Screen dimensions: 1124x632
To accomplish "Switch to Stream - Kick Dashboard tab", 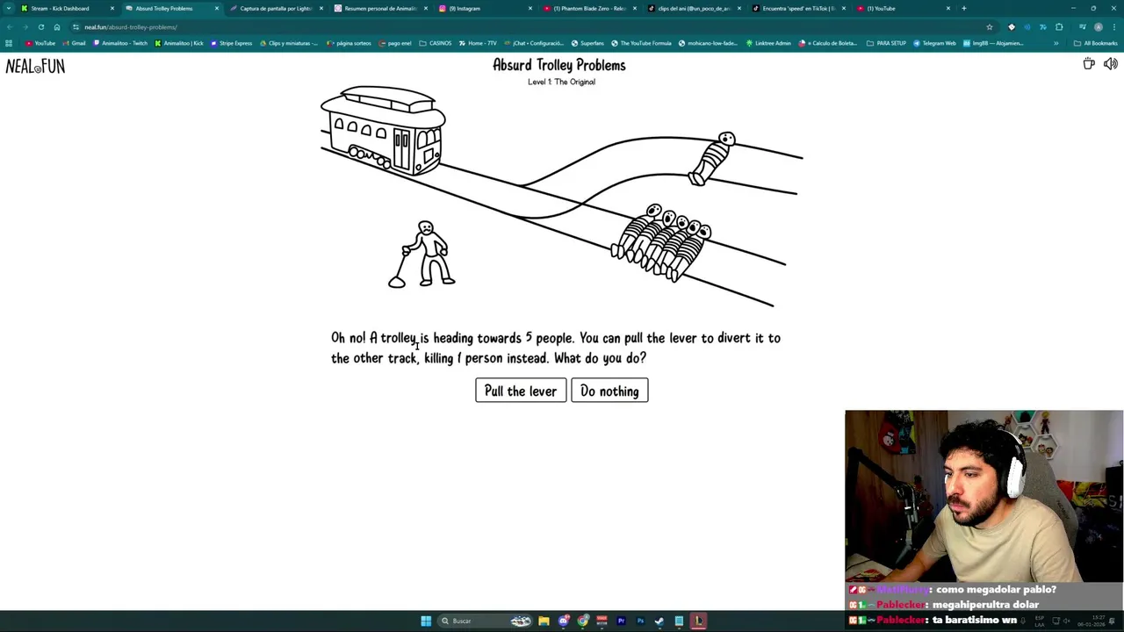I will pos(66,8).
